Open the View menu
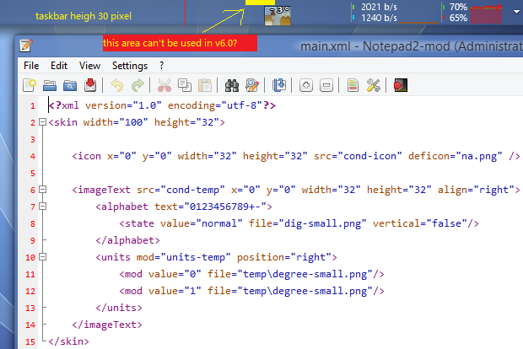Screen dimensions: 523x349 (x=89, y=65)
